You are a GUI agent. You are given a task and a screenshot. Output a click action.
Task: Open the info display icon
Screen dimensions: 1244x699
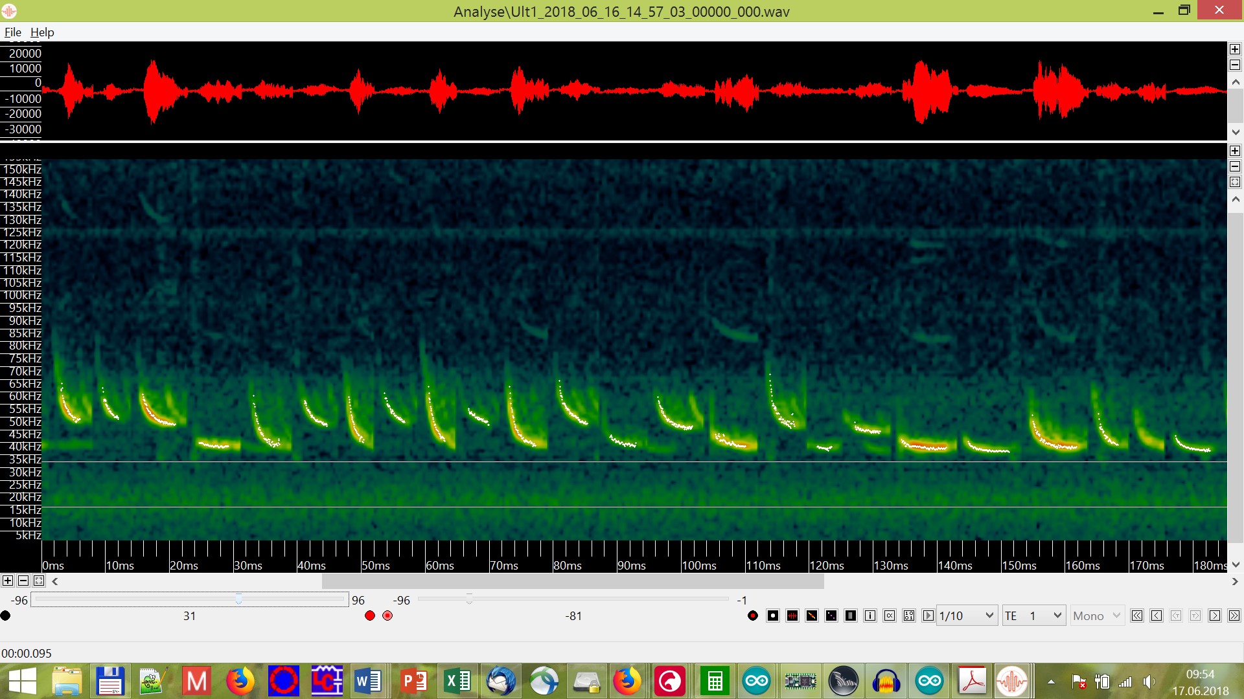point(870,616)
